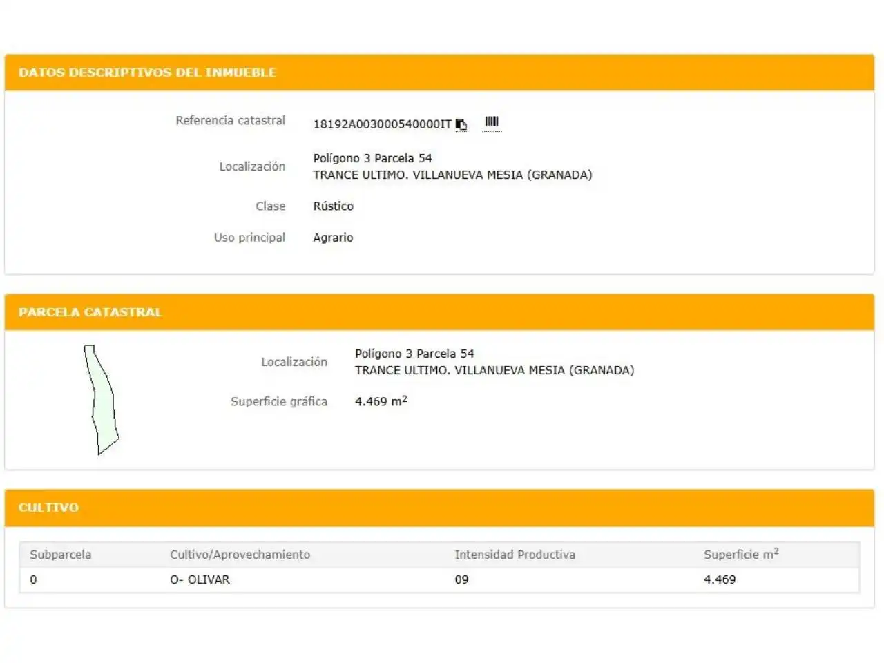Open the barcode icon next to reference
884x663 pixels.
pos(492,122)
